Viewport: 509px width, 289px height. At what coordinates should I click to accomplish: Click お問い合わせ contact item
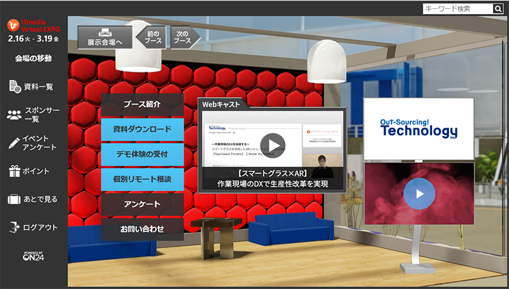tap(142, 229)
